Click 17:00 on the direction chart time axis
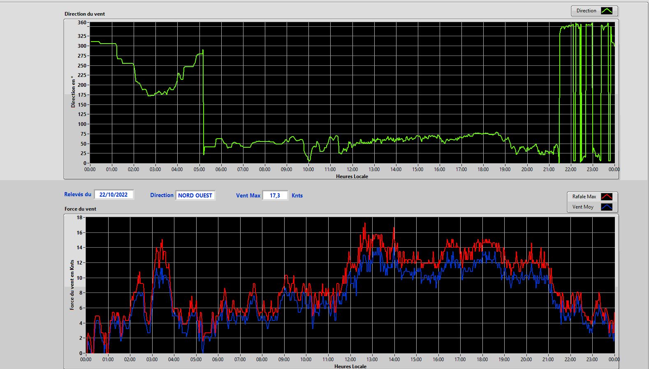The height and width of the screenshot is (369, 649). [461, 169]
